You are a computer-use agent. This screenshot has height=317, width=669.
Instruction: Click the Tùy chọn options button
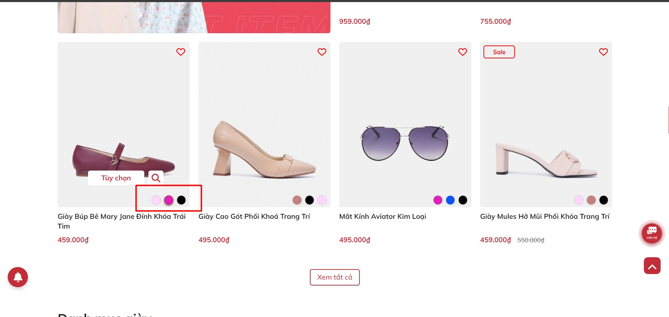pos(116,178)
